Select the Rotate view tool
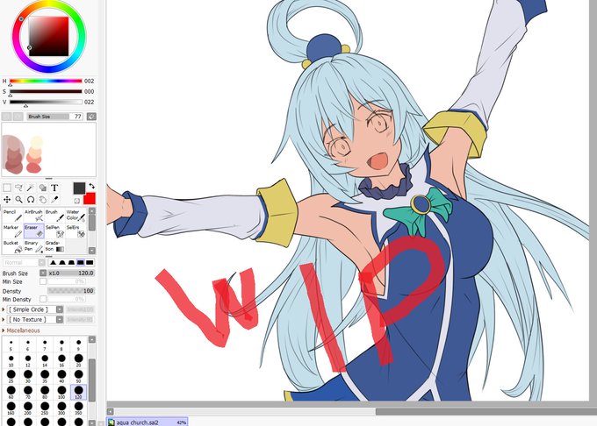The width and height of the screenshot is (597, 426). click(31, 200)
